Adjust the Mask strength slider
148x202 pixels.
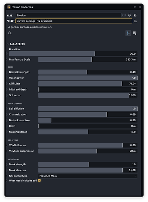(x=88, y=164)
